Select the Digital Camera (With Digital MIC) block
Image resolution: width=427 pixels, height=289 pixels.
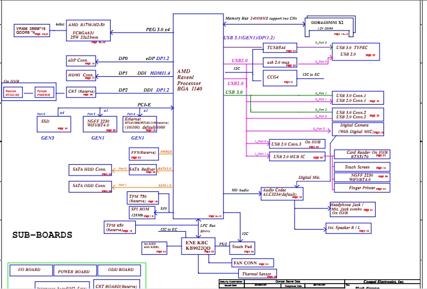pyautogui.click(x=358, y=129)
